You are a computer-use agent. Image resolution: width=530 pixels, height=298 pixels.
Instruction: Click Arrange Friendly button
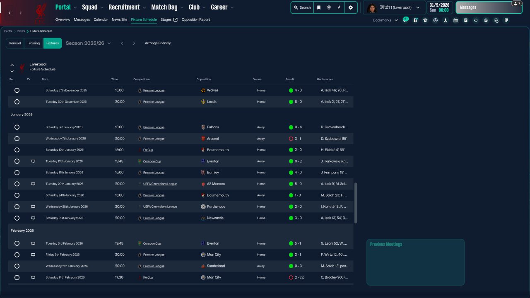click(x=157, y=43)
